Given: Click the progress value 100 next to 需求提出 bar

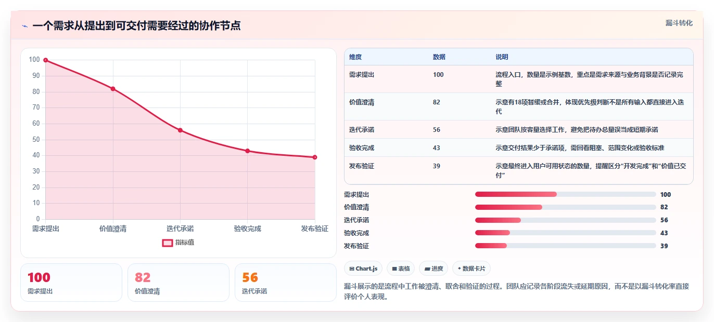Looking at the screenshot, I should [x=666, y=195].
